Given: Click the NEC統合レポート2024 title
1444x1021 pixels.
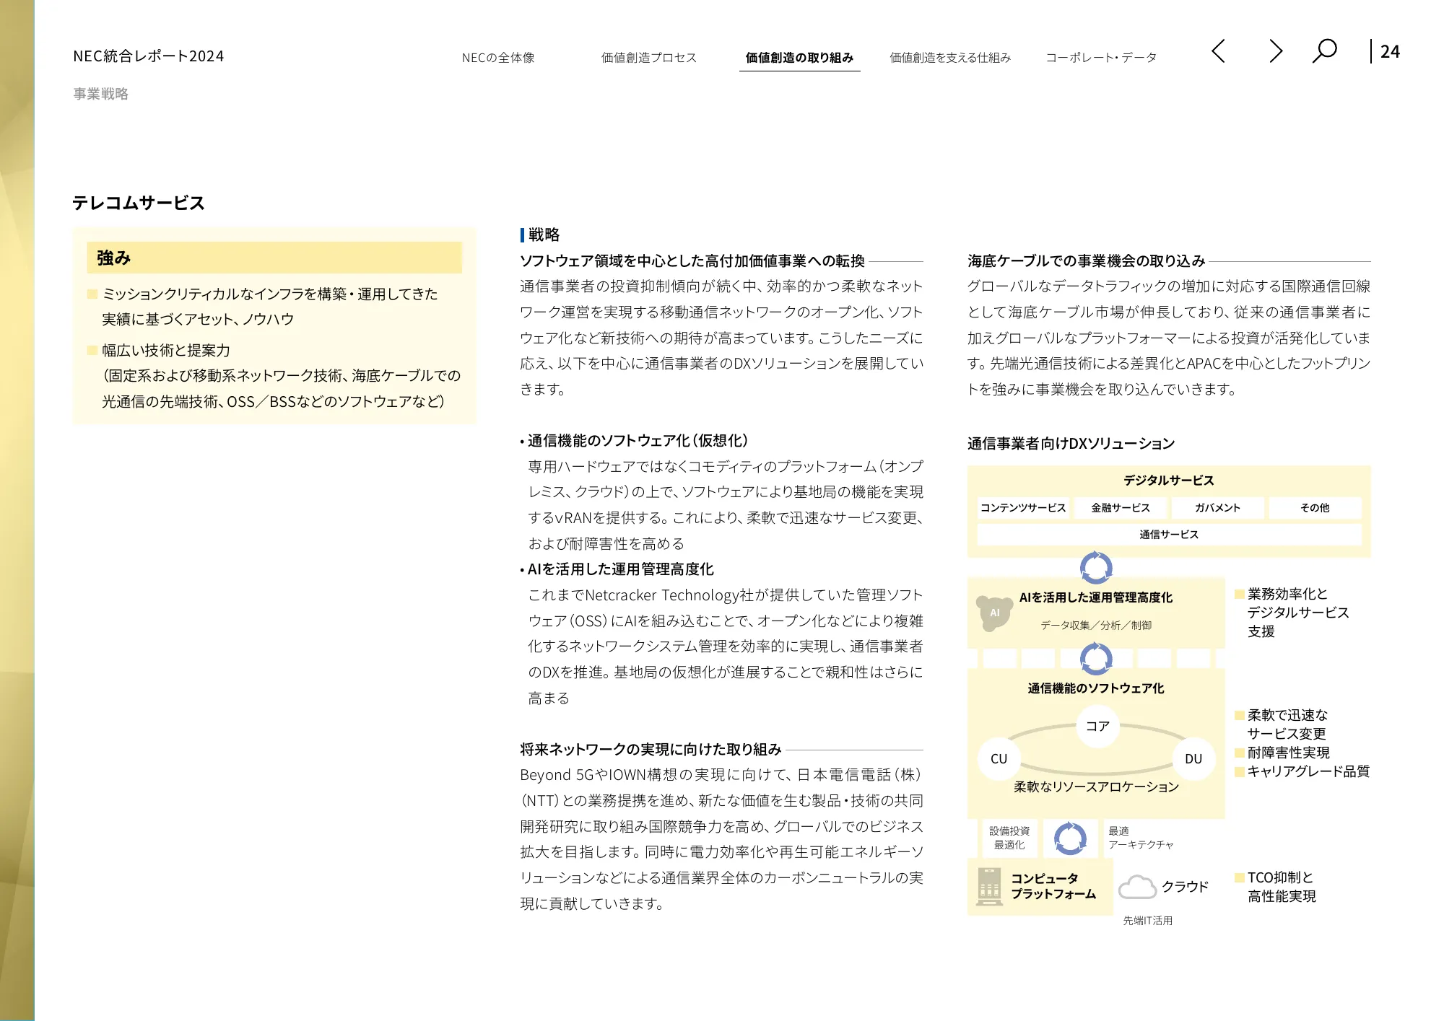Looking at the screenshot, I should click(149, 56).
